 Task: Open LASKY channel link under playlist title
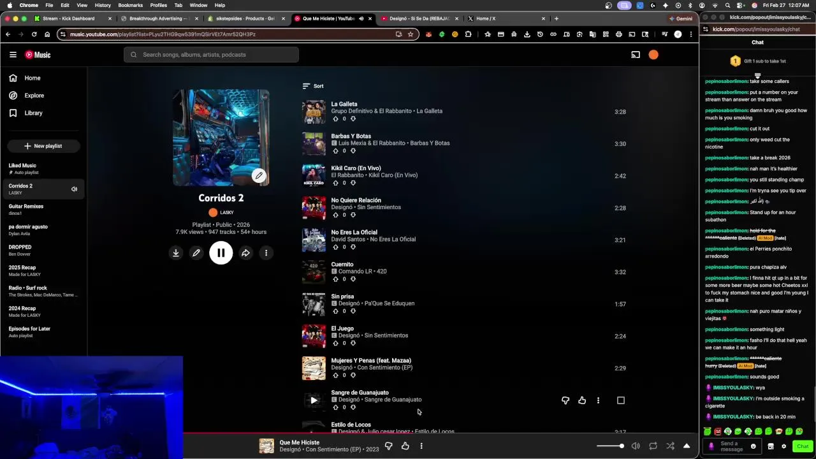221,212
